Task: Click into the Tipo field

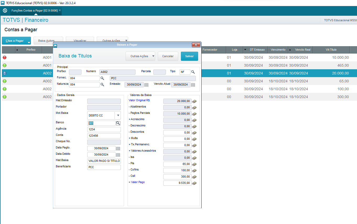Action: (x=185, y=72)
